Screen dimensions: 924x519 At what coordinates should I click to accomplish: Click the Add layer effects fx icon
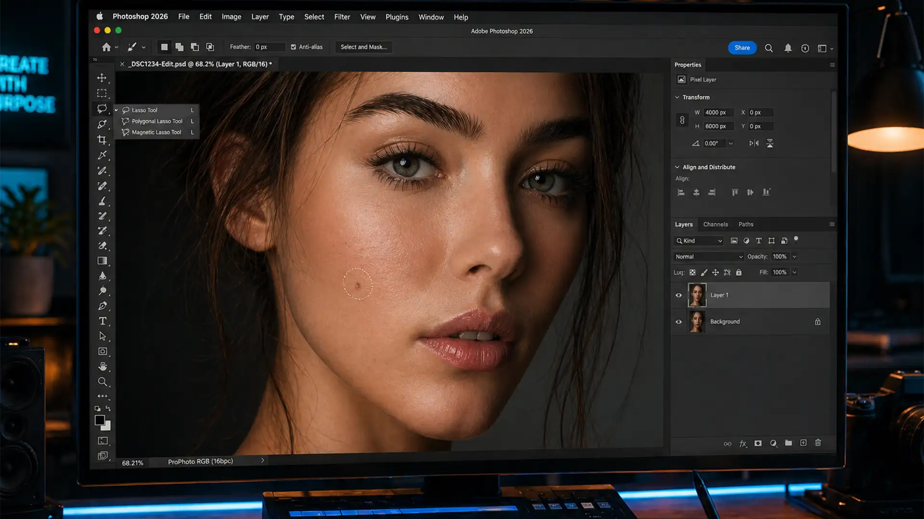click(744, 443)
